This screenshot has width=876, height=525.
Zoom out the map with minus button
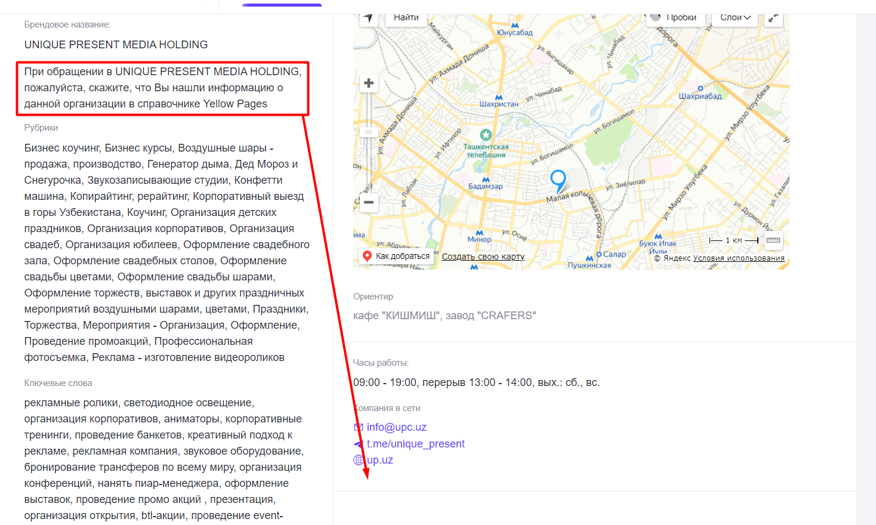coord(369,202)
